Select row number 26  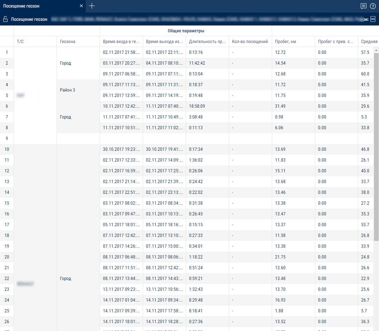[7, 322]
